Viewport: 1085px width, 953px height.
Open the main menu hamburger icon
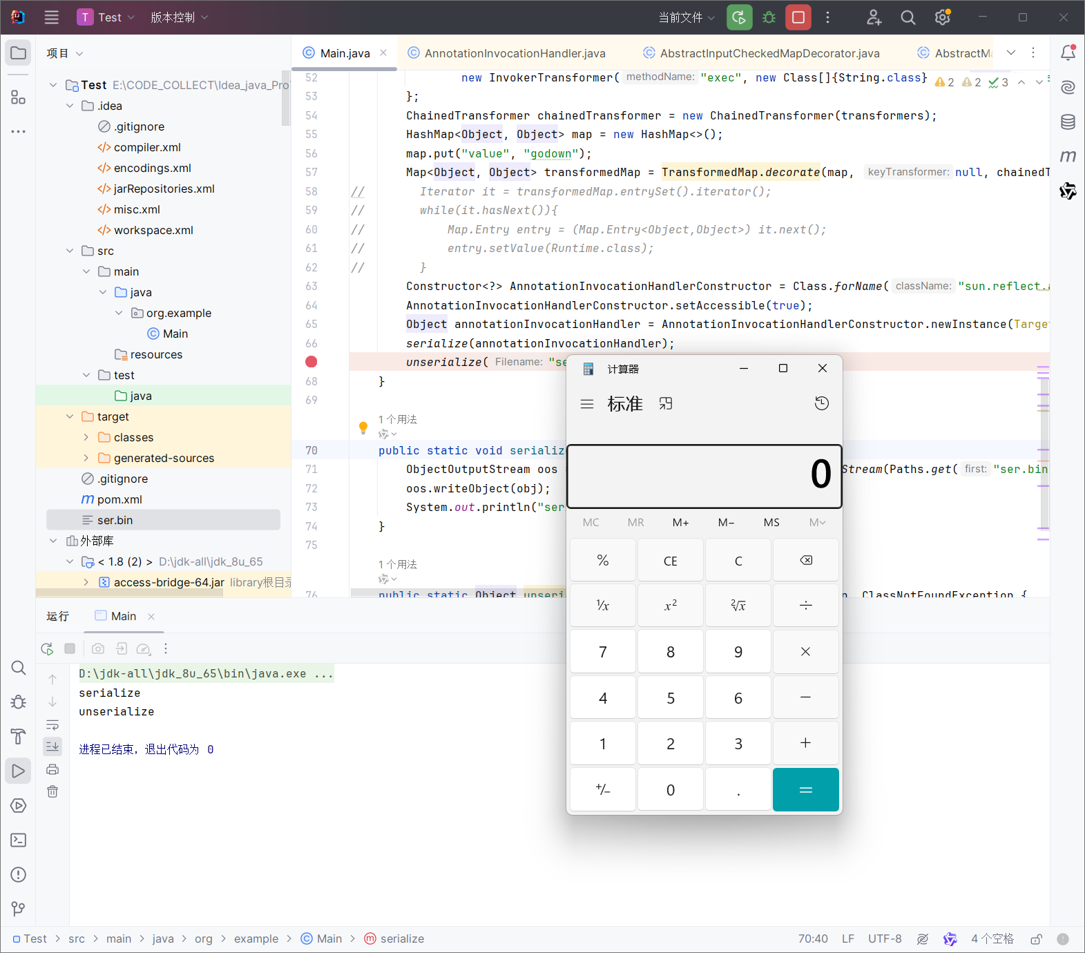tap(52, 17)
